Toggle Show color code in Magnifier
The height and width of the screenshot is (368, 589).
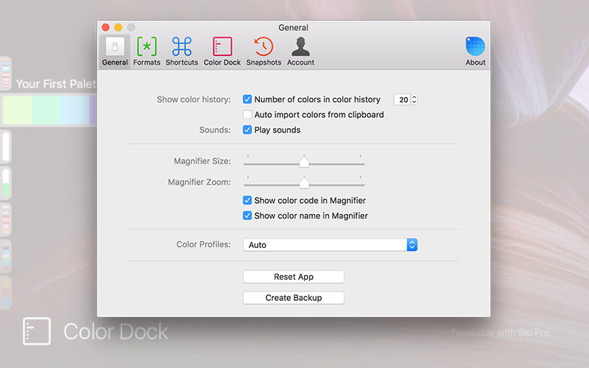pyautogui.click(x=247, y=200)
